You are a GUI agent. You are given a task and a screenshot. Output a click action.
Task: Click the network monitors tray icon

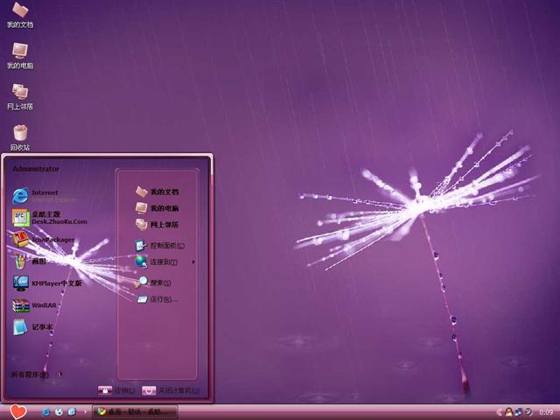point(518,412)
